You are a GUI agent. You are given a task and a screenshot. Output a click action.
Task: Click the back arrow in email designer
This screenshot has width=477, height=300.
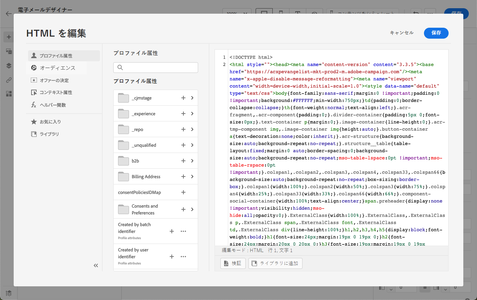tap(9, 14)
